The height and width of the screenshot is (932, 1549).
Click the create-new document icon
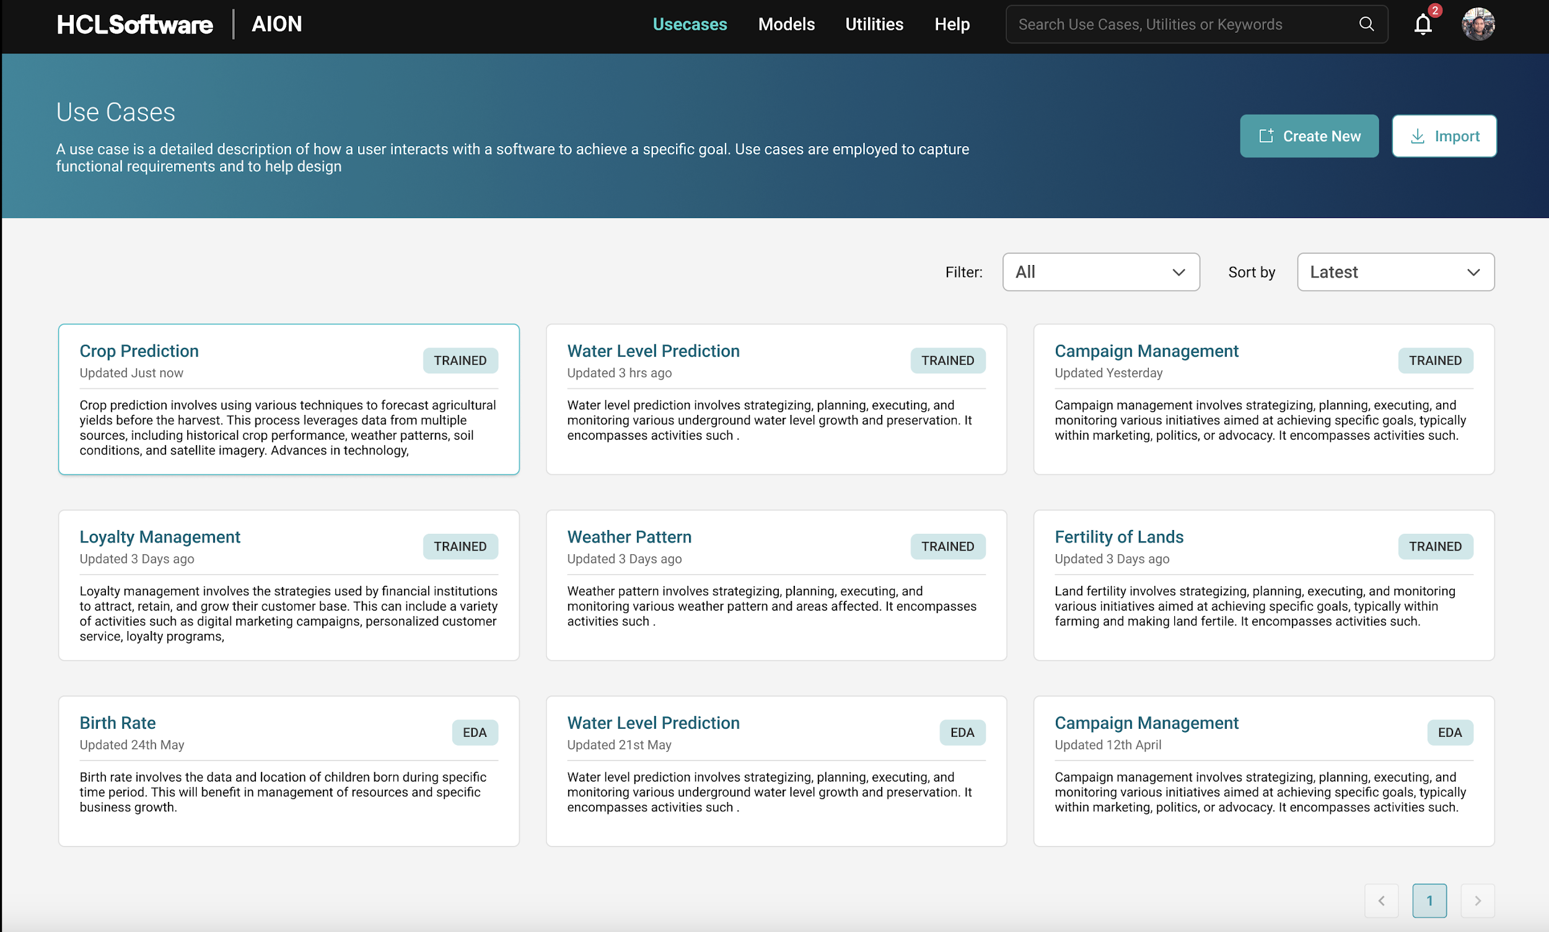[x=1266, y=136]
